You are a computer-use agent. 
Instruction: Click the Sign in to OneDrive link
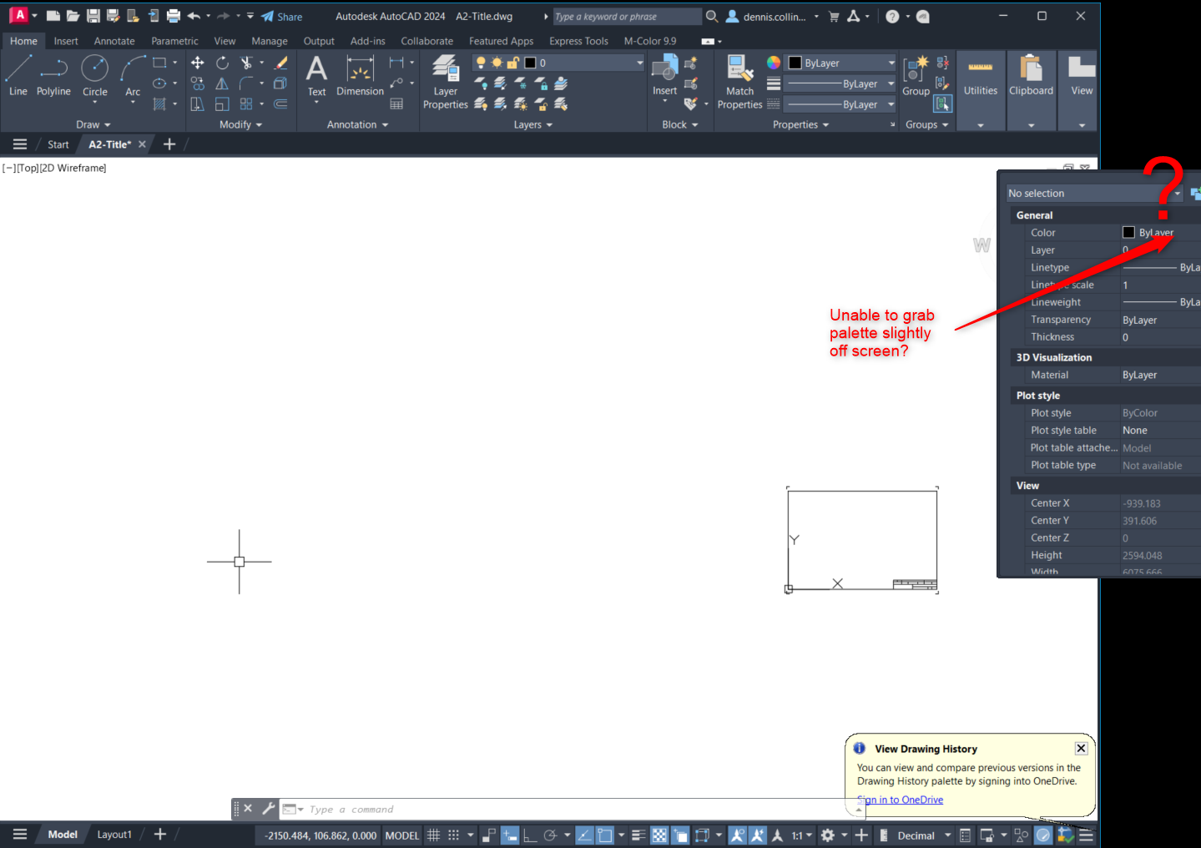pos(900,799)
